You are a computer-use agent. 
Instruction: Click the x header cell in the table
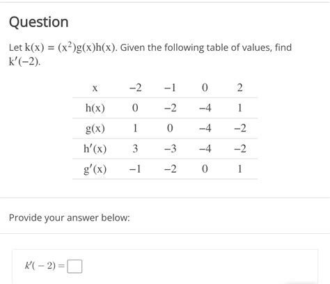tap(95, 88)
